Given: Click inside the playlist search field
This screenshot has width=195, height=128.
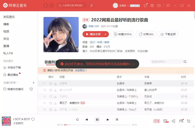Looking at the screenshot, I should pos(167,62).
